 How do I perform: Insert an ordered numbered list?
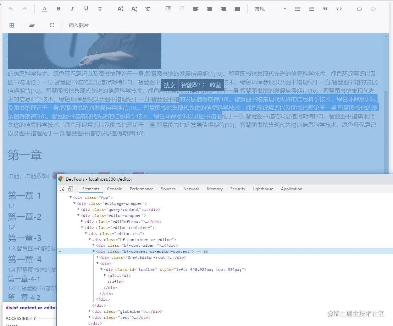[x=311, y=9]
